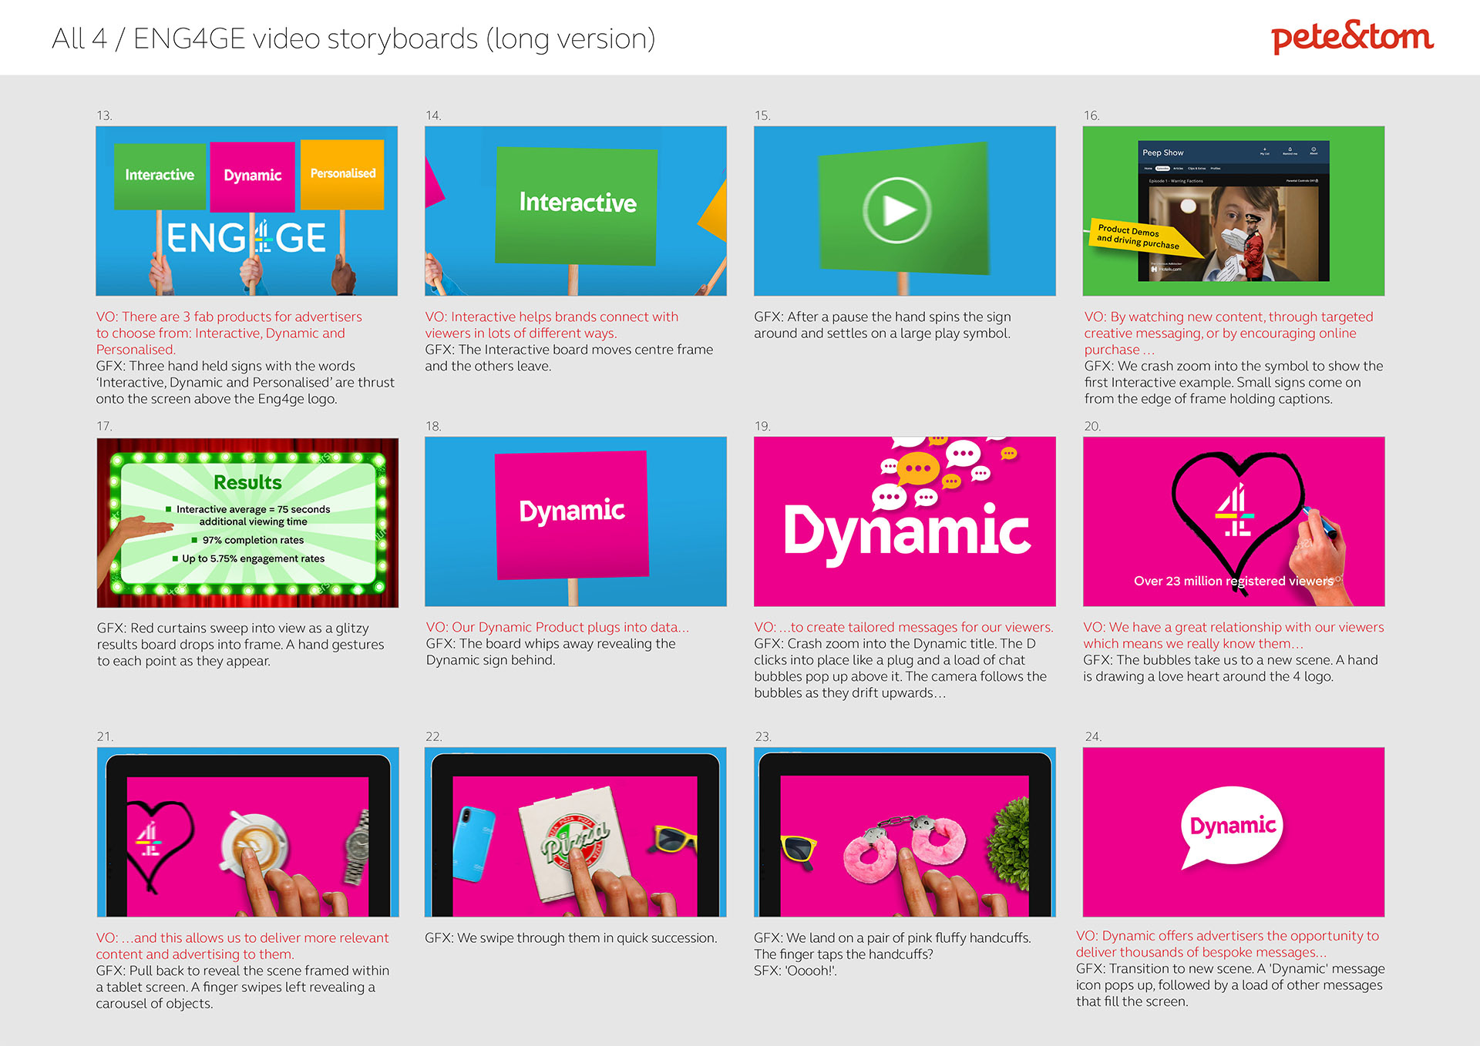
Task: Click the orange Personalised sign in frame 13
Action: coord(342,174)
